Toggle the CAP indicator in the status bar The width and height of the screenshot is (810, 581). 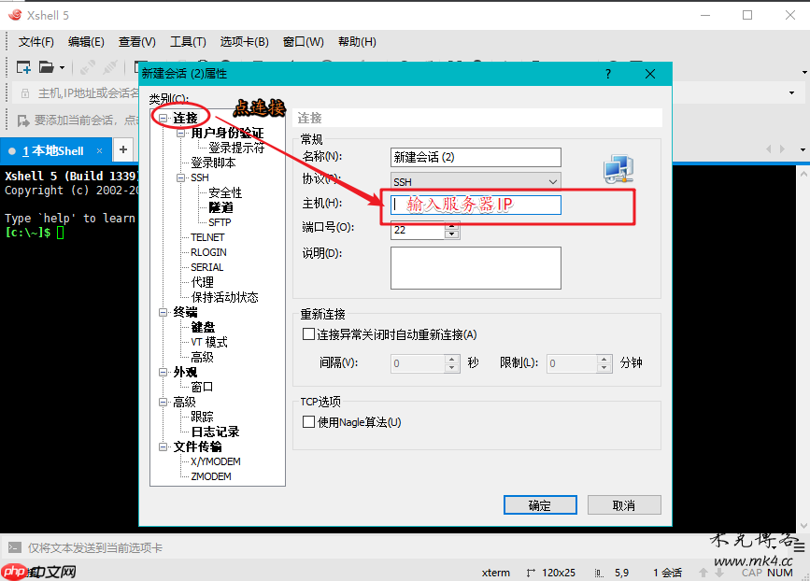(x=752, y=573)
